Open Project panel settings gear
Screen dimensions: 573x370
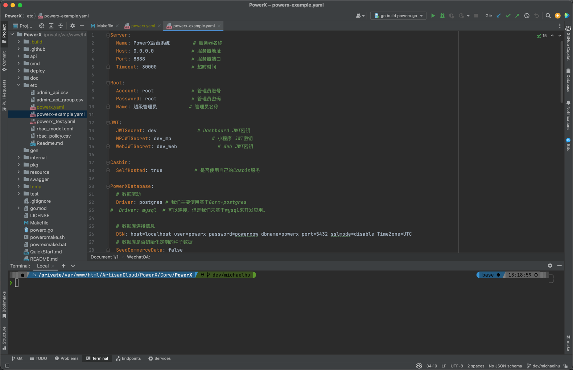73,26
